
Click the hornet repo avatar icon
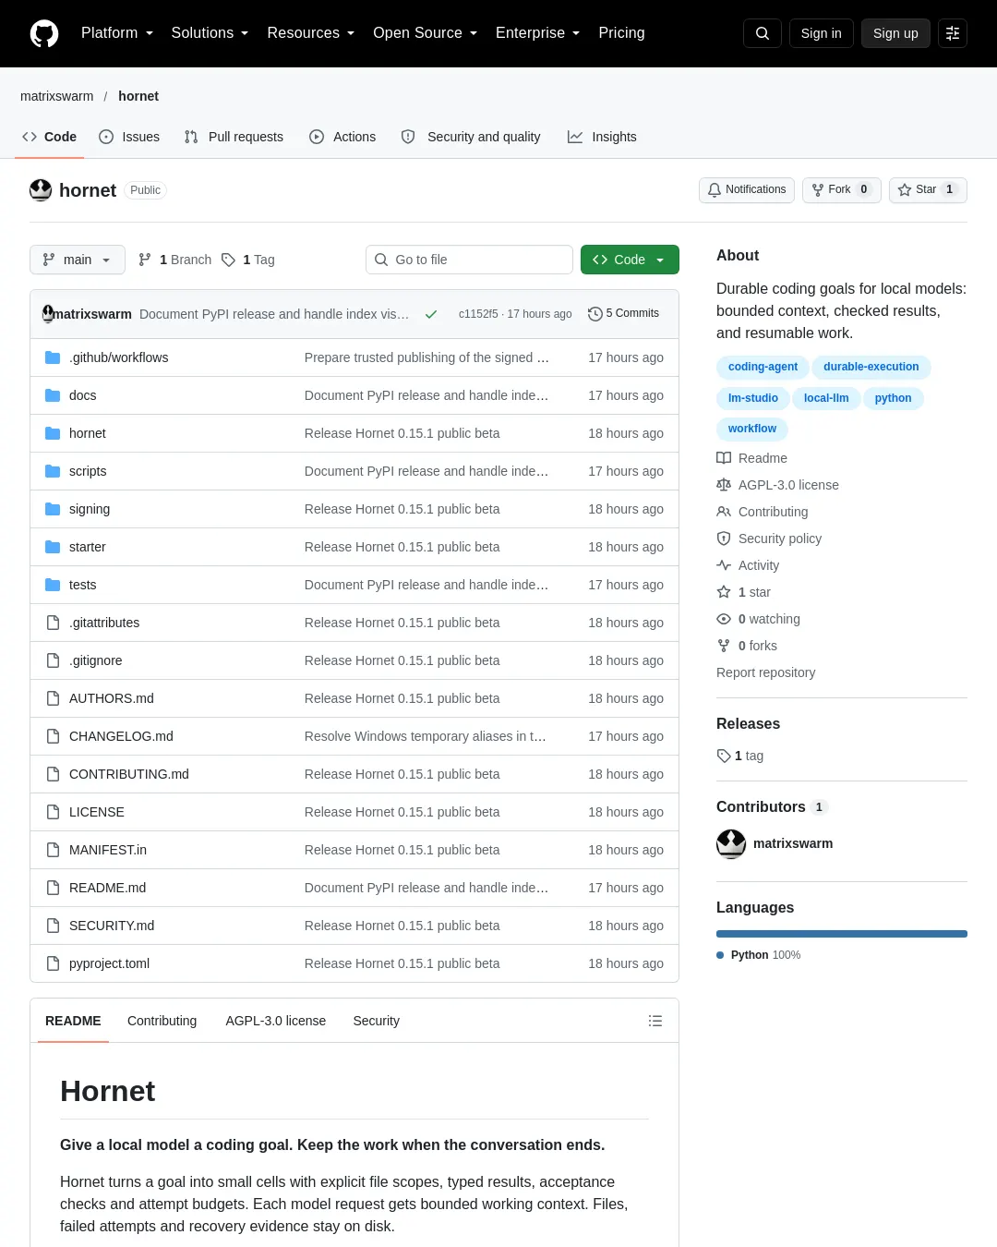point(41,190)
